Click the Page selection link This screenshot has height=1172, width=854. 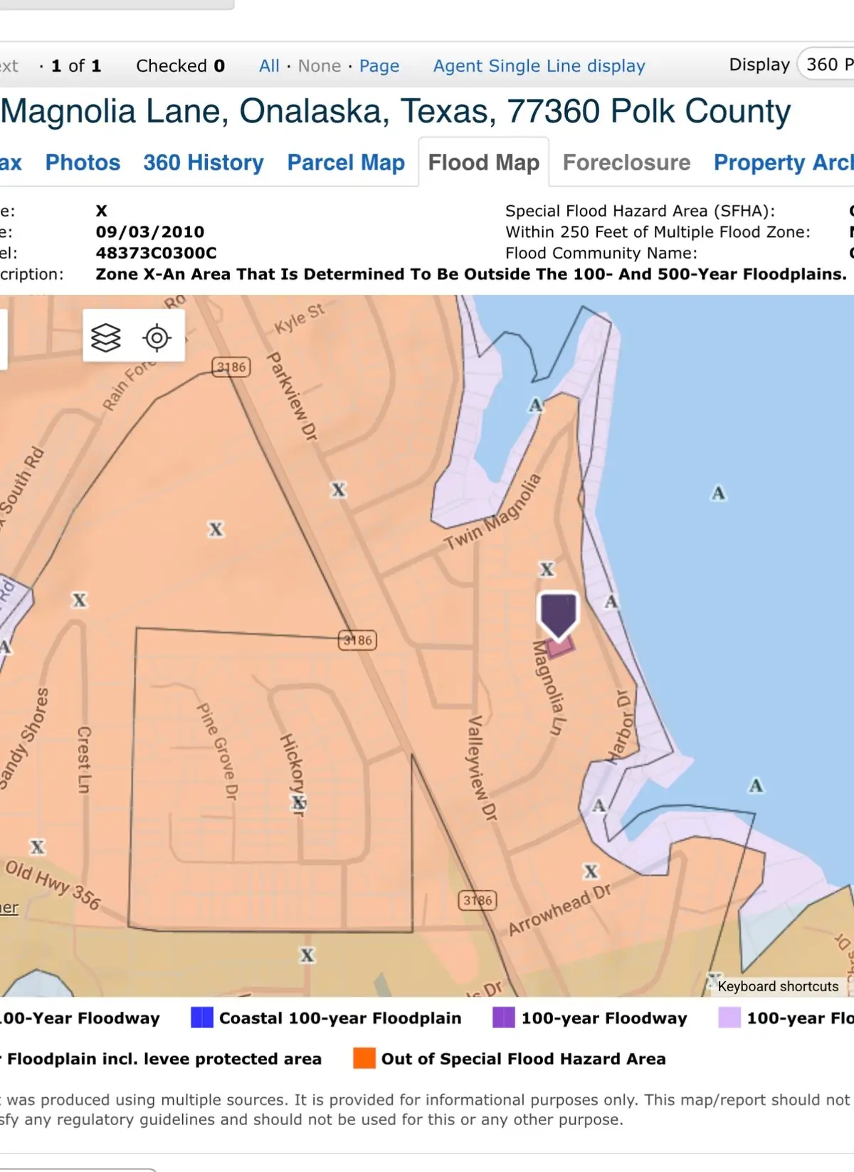coord(379,66)
